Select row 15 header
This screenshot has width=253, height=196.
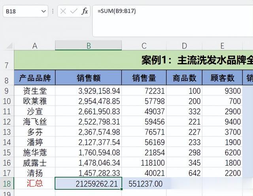click(x=7, y=152)
